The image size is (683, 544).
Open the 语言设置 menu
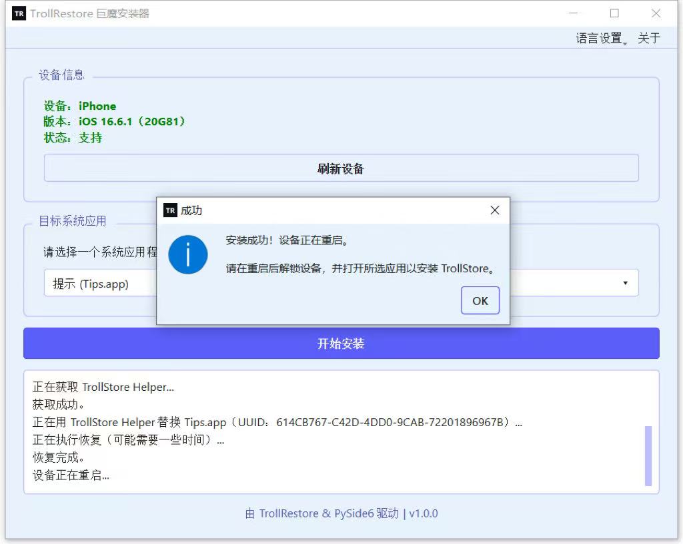(x=601, y=38)
